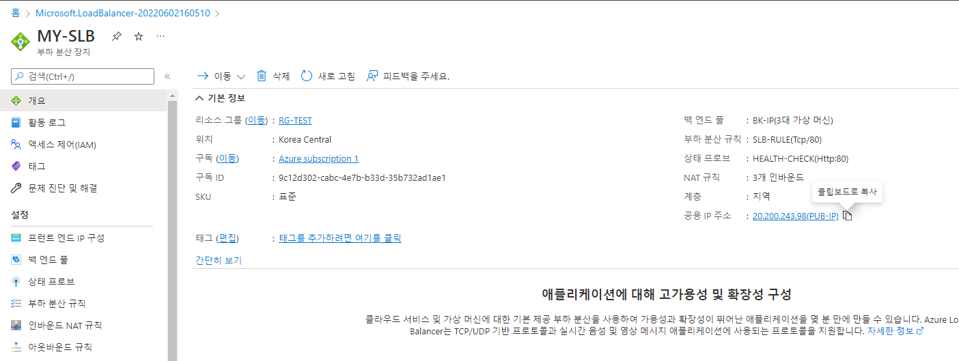Open the 자세한 정보 external link
Image resolution: width=959 pixels, height=361 pixels.
pyautogui.click(x=895, y=330)
